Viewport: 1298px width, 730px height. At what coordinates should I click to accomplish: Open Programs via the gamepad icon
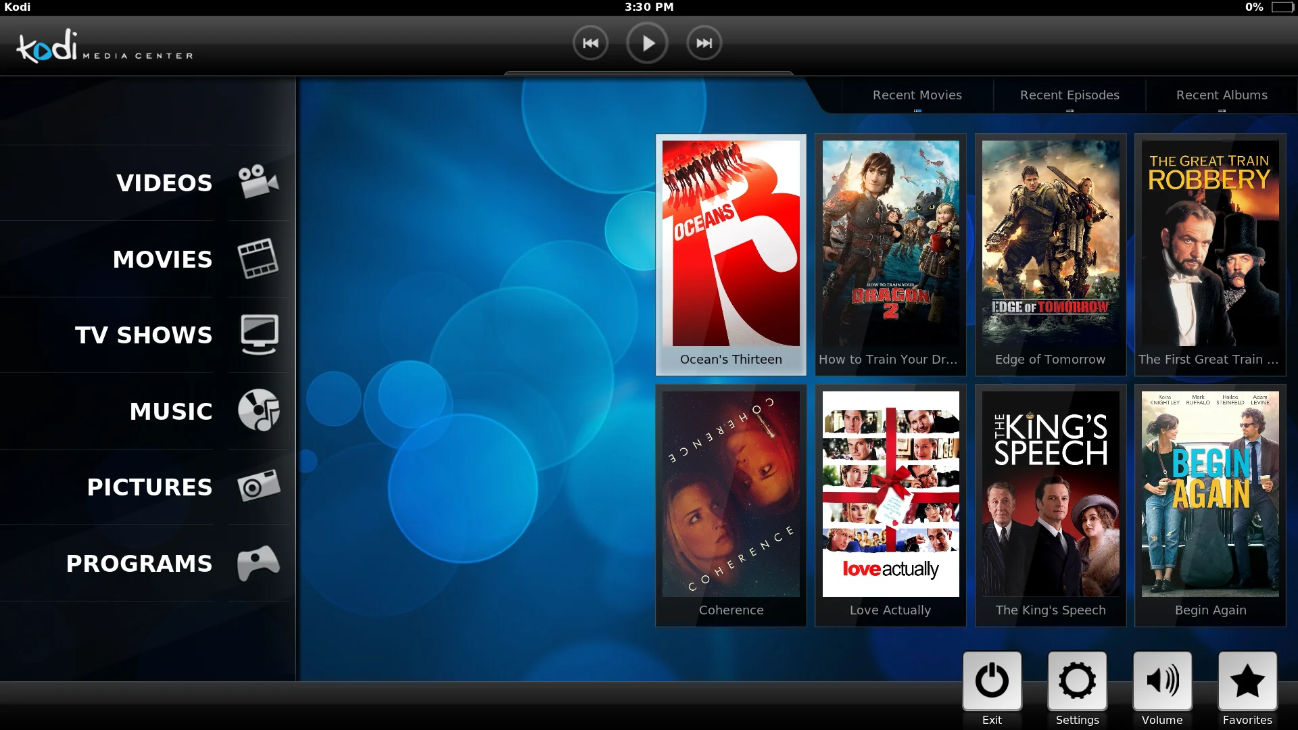click(258, 562)
